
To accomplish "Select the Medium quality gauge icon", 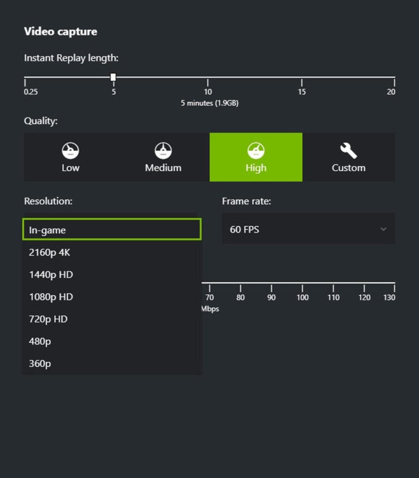I will coord(163,150).
